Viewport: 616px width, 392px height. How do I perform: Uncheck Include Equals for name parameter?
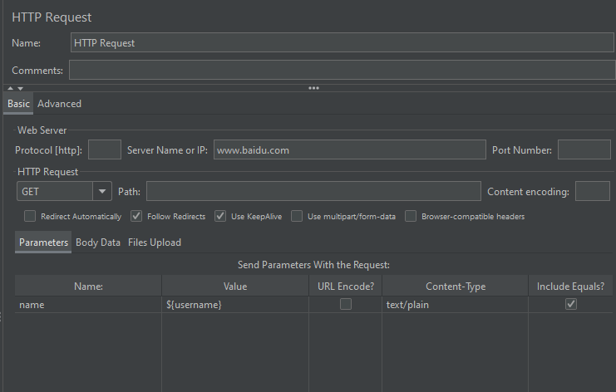pyautogui.click(x=570, y=305)
